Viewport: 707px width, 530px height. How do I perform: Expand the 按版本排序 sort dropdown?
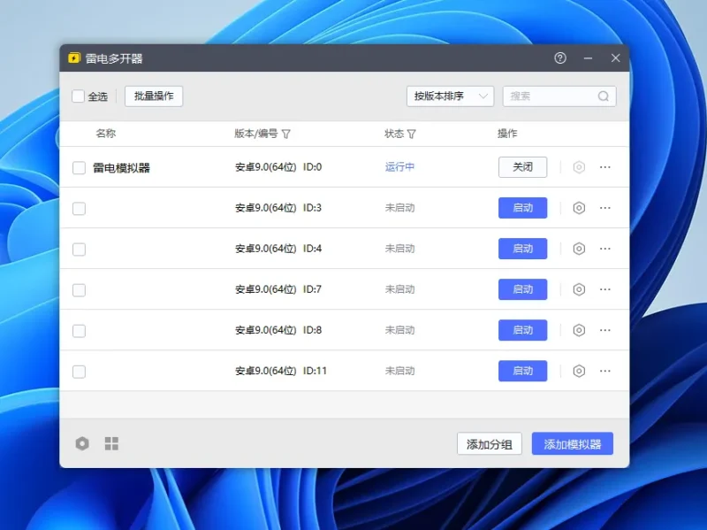click(450, 96)
